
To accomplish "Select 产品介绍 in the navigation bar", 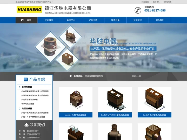I will (x=93, y=20).
